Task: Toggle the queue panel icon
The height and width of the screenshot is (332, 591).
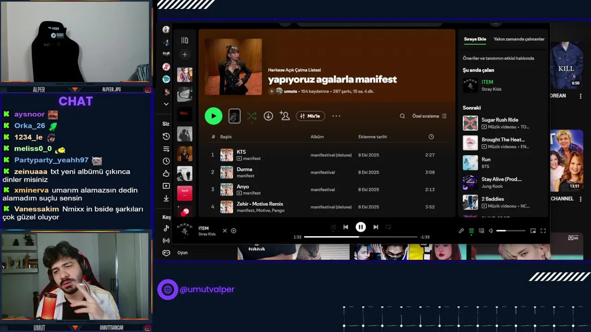Action: click(471, 231)
